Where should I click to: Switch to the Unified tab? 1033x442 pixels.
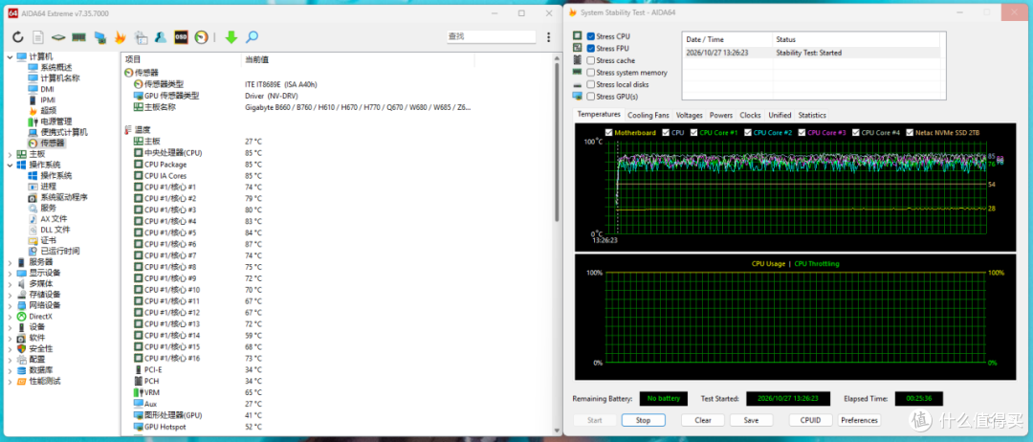pyautogui.click(x=780, y=115)
